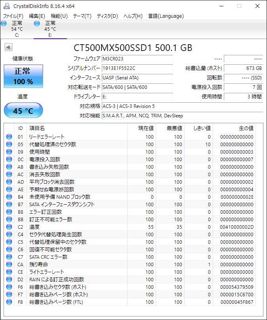The height and width of the screenshot is (320, 267).
Task: Open the 編集(E) menu
Action: tap(37, 16)
